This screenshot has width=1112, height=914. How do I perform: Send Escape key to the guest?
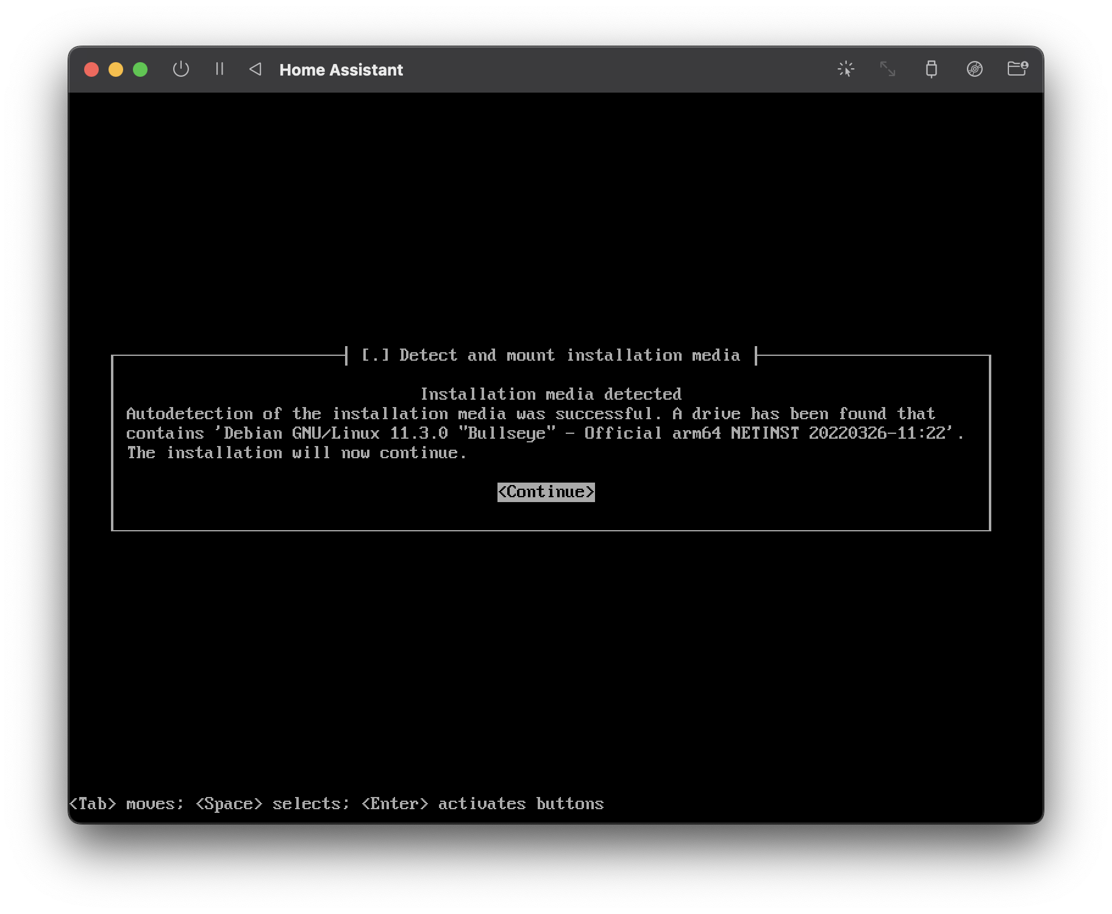pyautogui.click(x=255, y=69)
